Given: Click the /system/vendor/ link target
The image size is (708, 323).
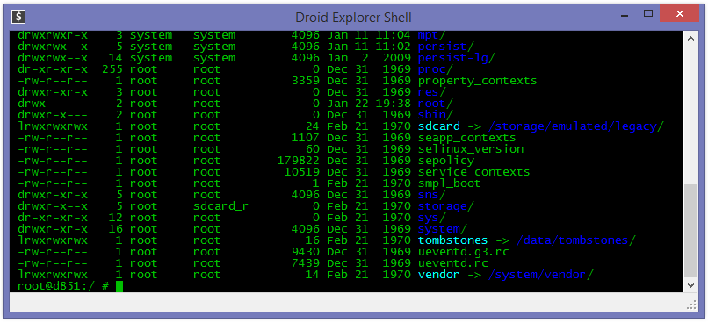Looking at the screenshot, I should (x=540, y=274).
